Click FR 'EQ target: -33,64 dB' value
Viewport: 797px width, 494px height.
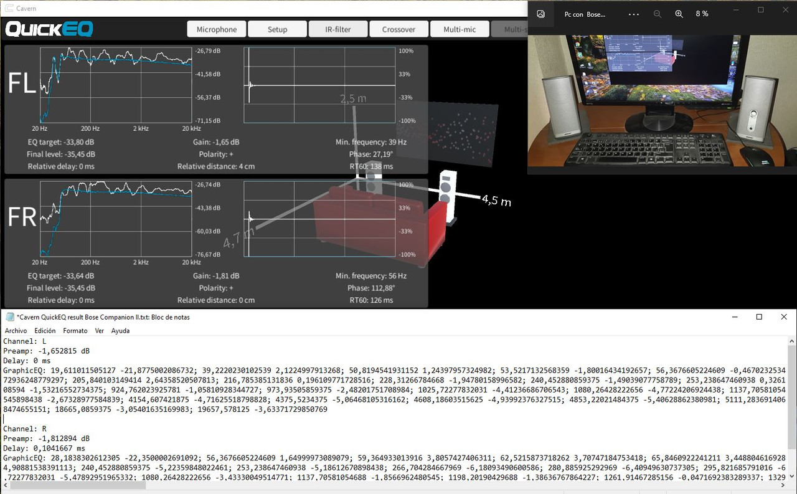(x=61, y=276)
